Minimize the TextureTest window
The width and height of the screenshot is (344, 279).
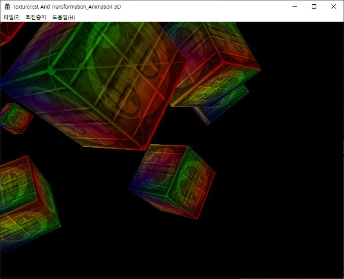pyautogui.click(x=295, y=6)
